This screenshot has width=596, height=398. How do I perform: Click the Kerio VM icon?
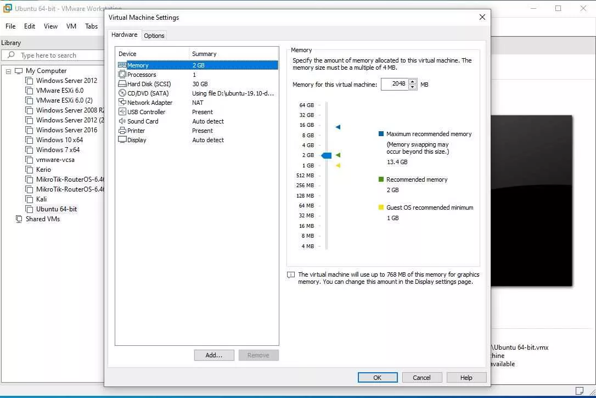tap(29, 170)
